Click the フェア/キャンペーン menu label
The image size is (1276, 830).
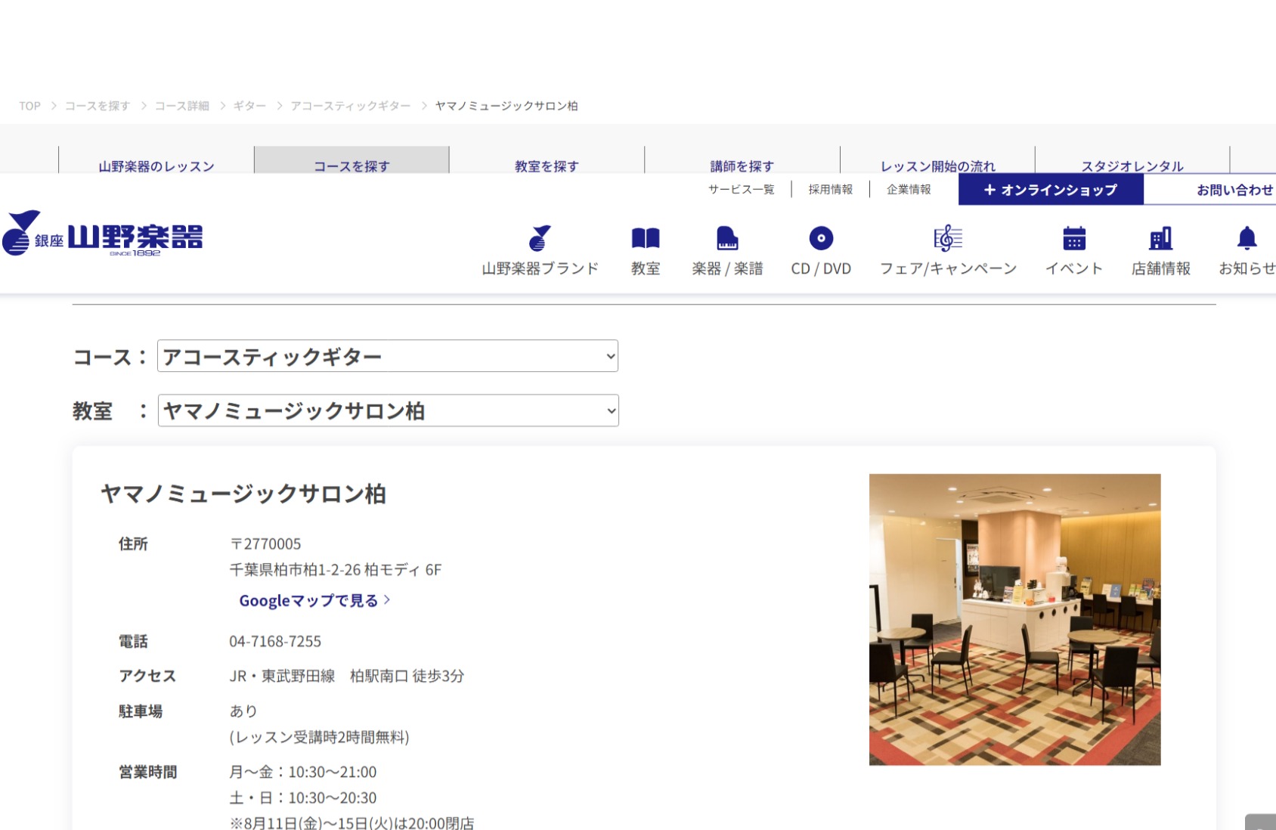pyautogui.click(x=948, y=268)
